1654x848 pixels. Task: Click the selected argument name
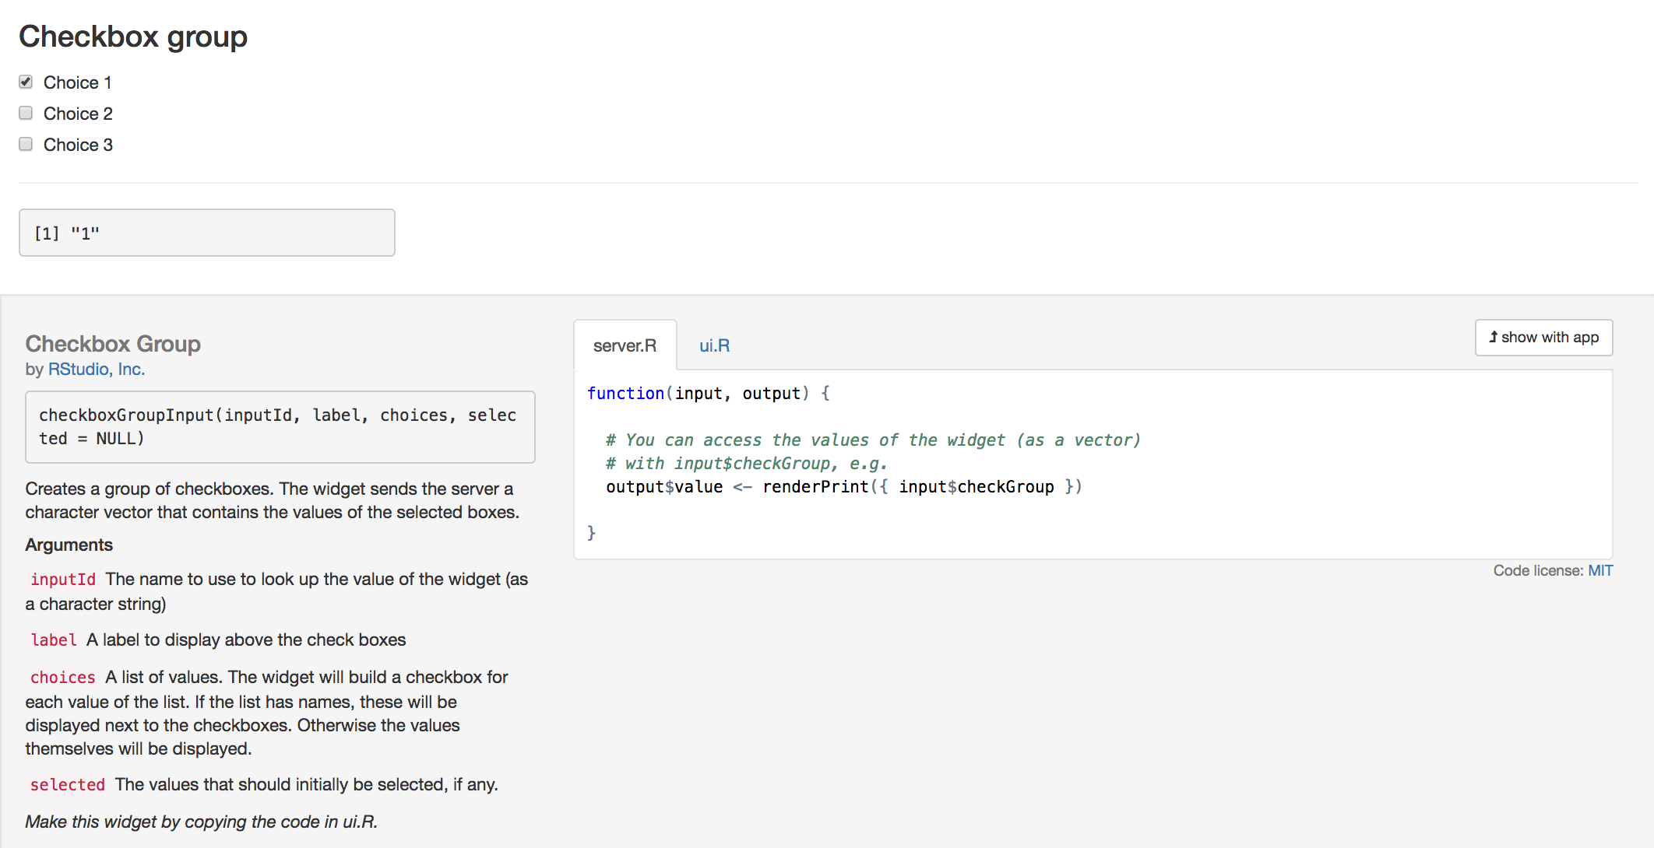pyautogui.click(x=68, y=785)
